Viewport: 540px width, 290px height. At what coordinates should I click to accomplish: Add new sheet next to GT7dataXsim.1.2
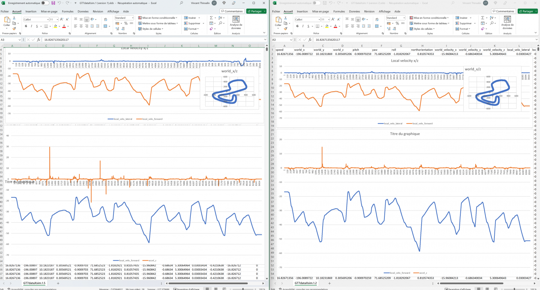tap(329, 283)
